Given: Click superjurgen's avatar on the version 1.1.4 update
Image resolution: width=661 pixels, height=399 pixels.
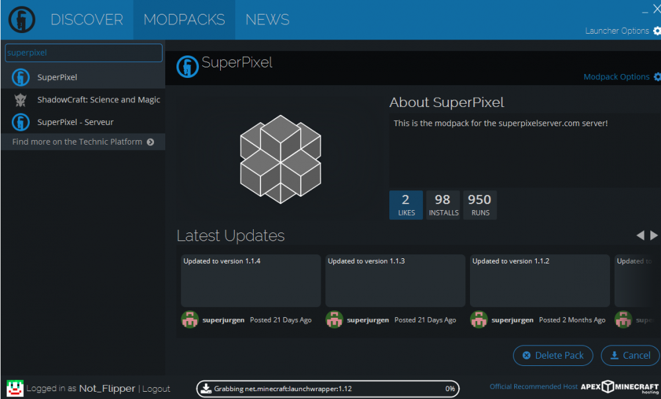Looking at the screenshot, I should (190, 319).
